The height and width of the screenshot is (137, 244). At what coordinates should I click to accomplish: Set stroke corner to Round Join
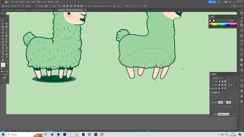point(222,85)
